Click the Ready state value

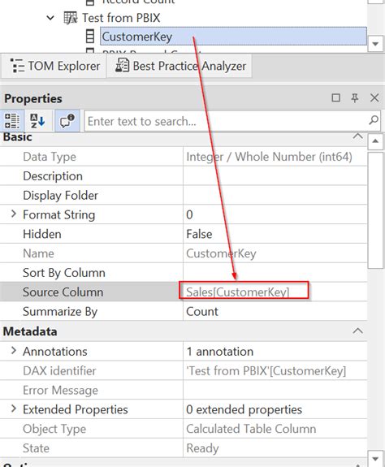pos(202,448)
